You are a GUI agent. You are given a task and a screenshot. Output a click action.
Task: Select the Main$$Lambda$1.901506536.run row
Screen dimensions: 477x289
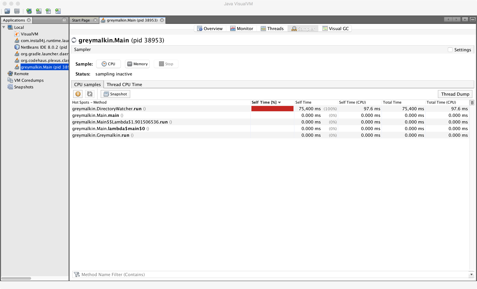pyautogui.click(x=270, y=122)
